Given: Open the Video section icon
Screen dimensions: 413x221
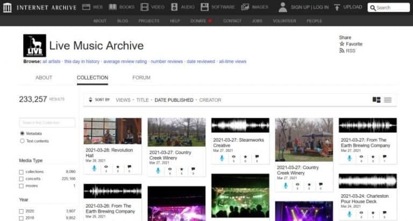Looking at the screenshot, I should (x=144, y=7).
